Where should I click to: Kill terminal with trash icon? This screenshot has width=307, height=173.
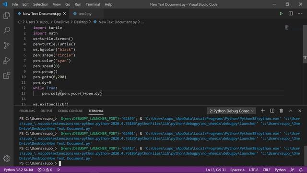pyautogui.click(x=281, y=111)
